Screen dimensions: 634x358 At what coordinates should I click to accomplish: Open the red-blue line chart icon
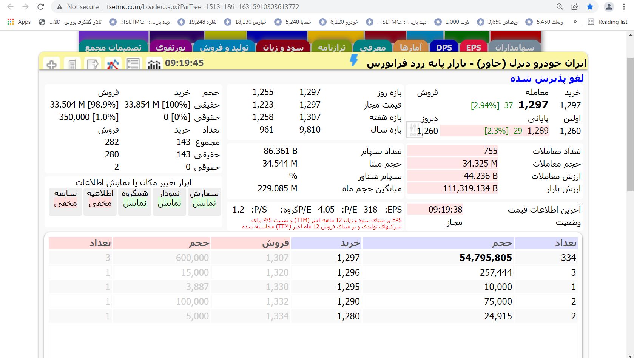[113, 64]
